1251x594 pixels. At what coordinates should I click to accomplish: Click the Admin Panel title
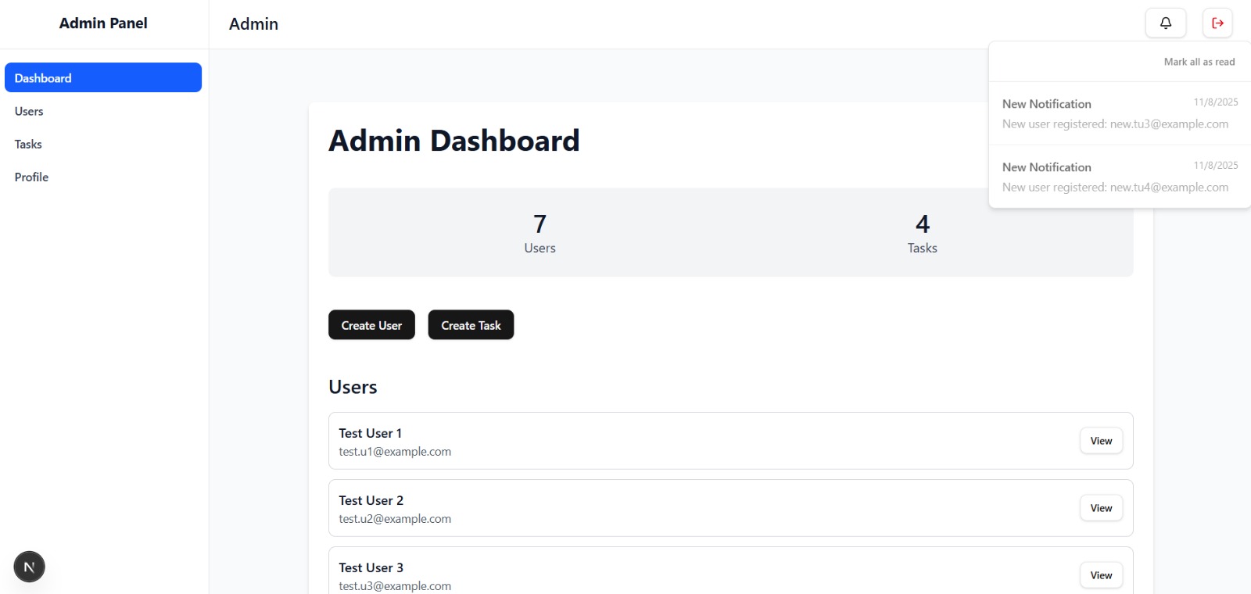(x=103, y=23)
